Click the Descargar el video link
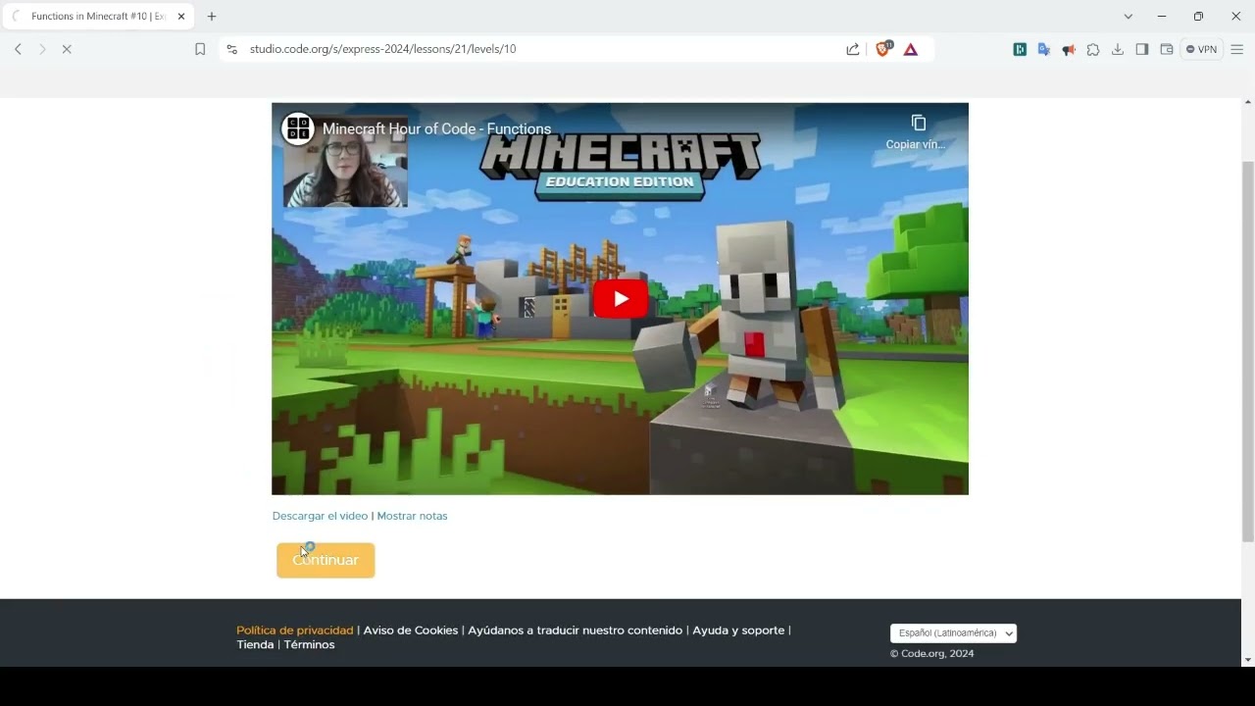1255x706 pixels. pos(320,516)
